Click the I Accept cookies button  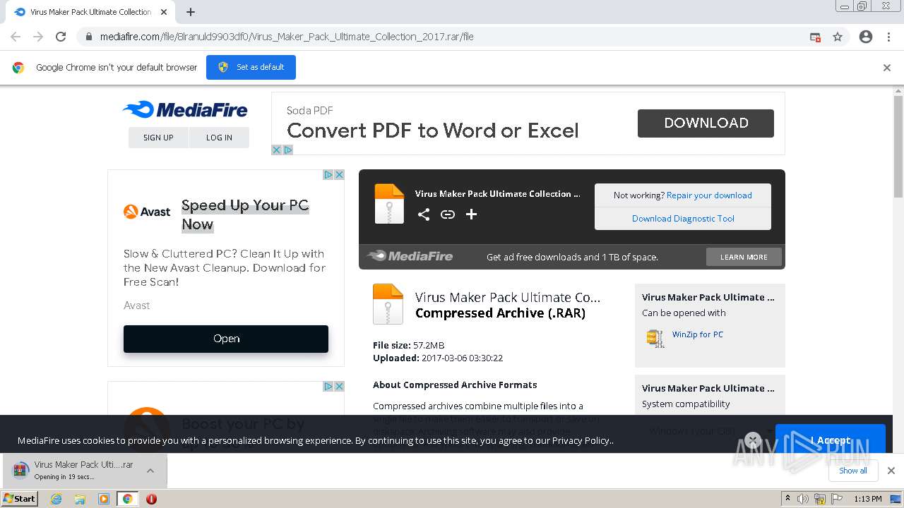[831, 440]
